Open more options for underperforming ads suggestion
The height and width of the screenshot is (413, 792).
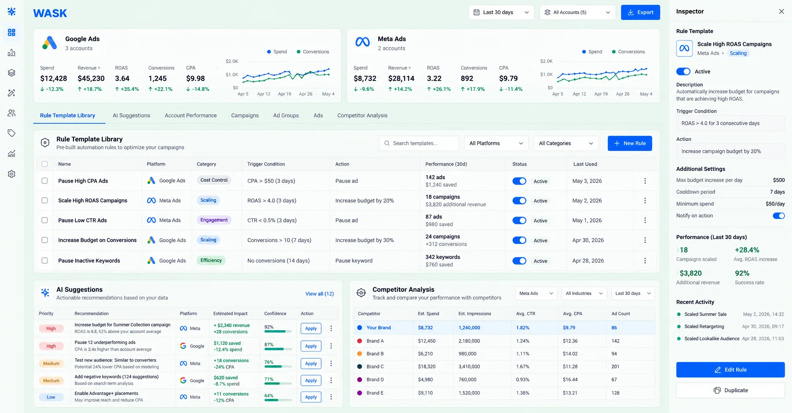pos(331,346)
